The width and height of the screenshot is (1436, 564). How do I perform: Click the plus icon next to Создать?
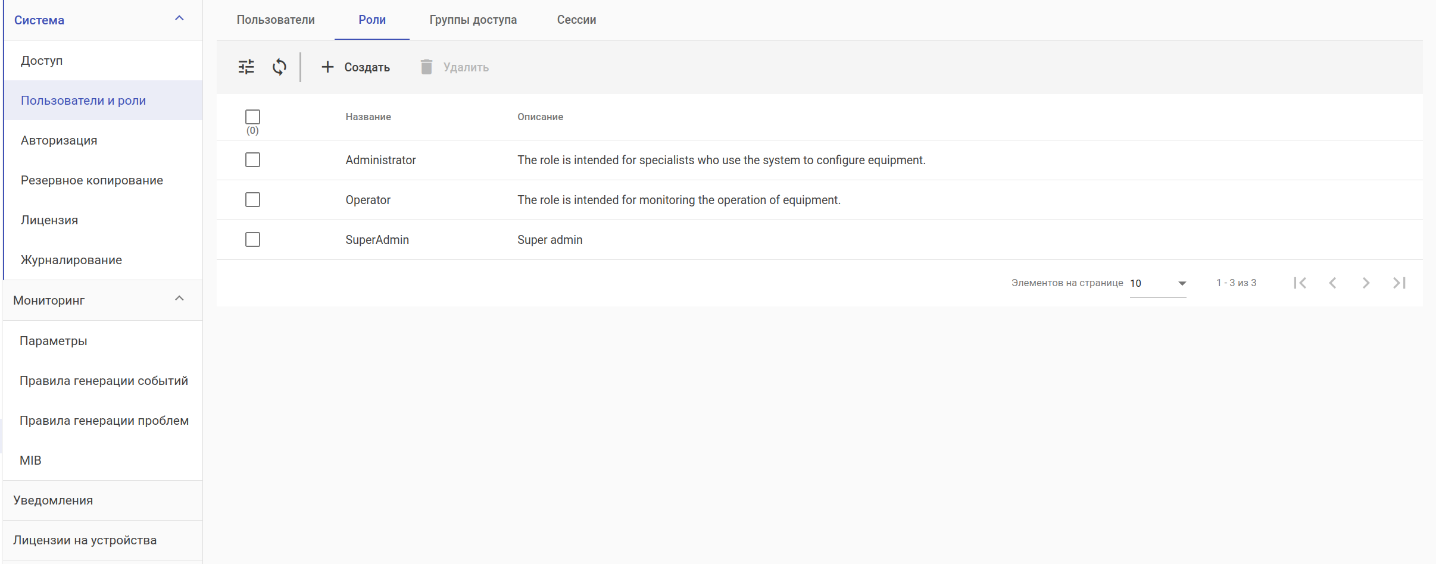click(327, 67)
